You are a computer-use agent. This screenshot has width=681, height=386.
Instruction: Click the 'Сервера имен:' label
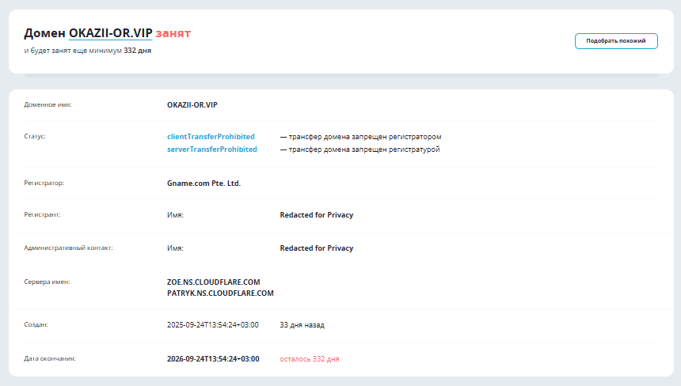coord(48,281)
